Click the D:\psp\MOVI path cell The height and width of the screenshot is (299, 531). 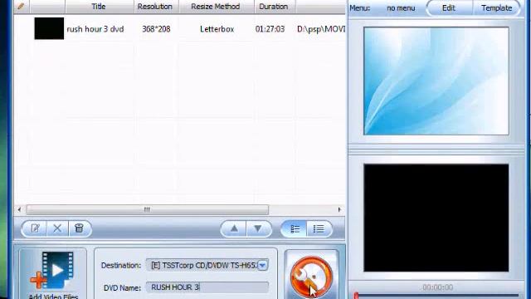(x=321, y=29)
